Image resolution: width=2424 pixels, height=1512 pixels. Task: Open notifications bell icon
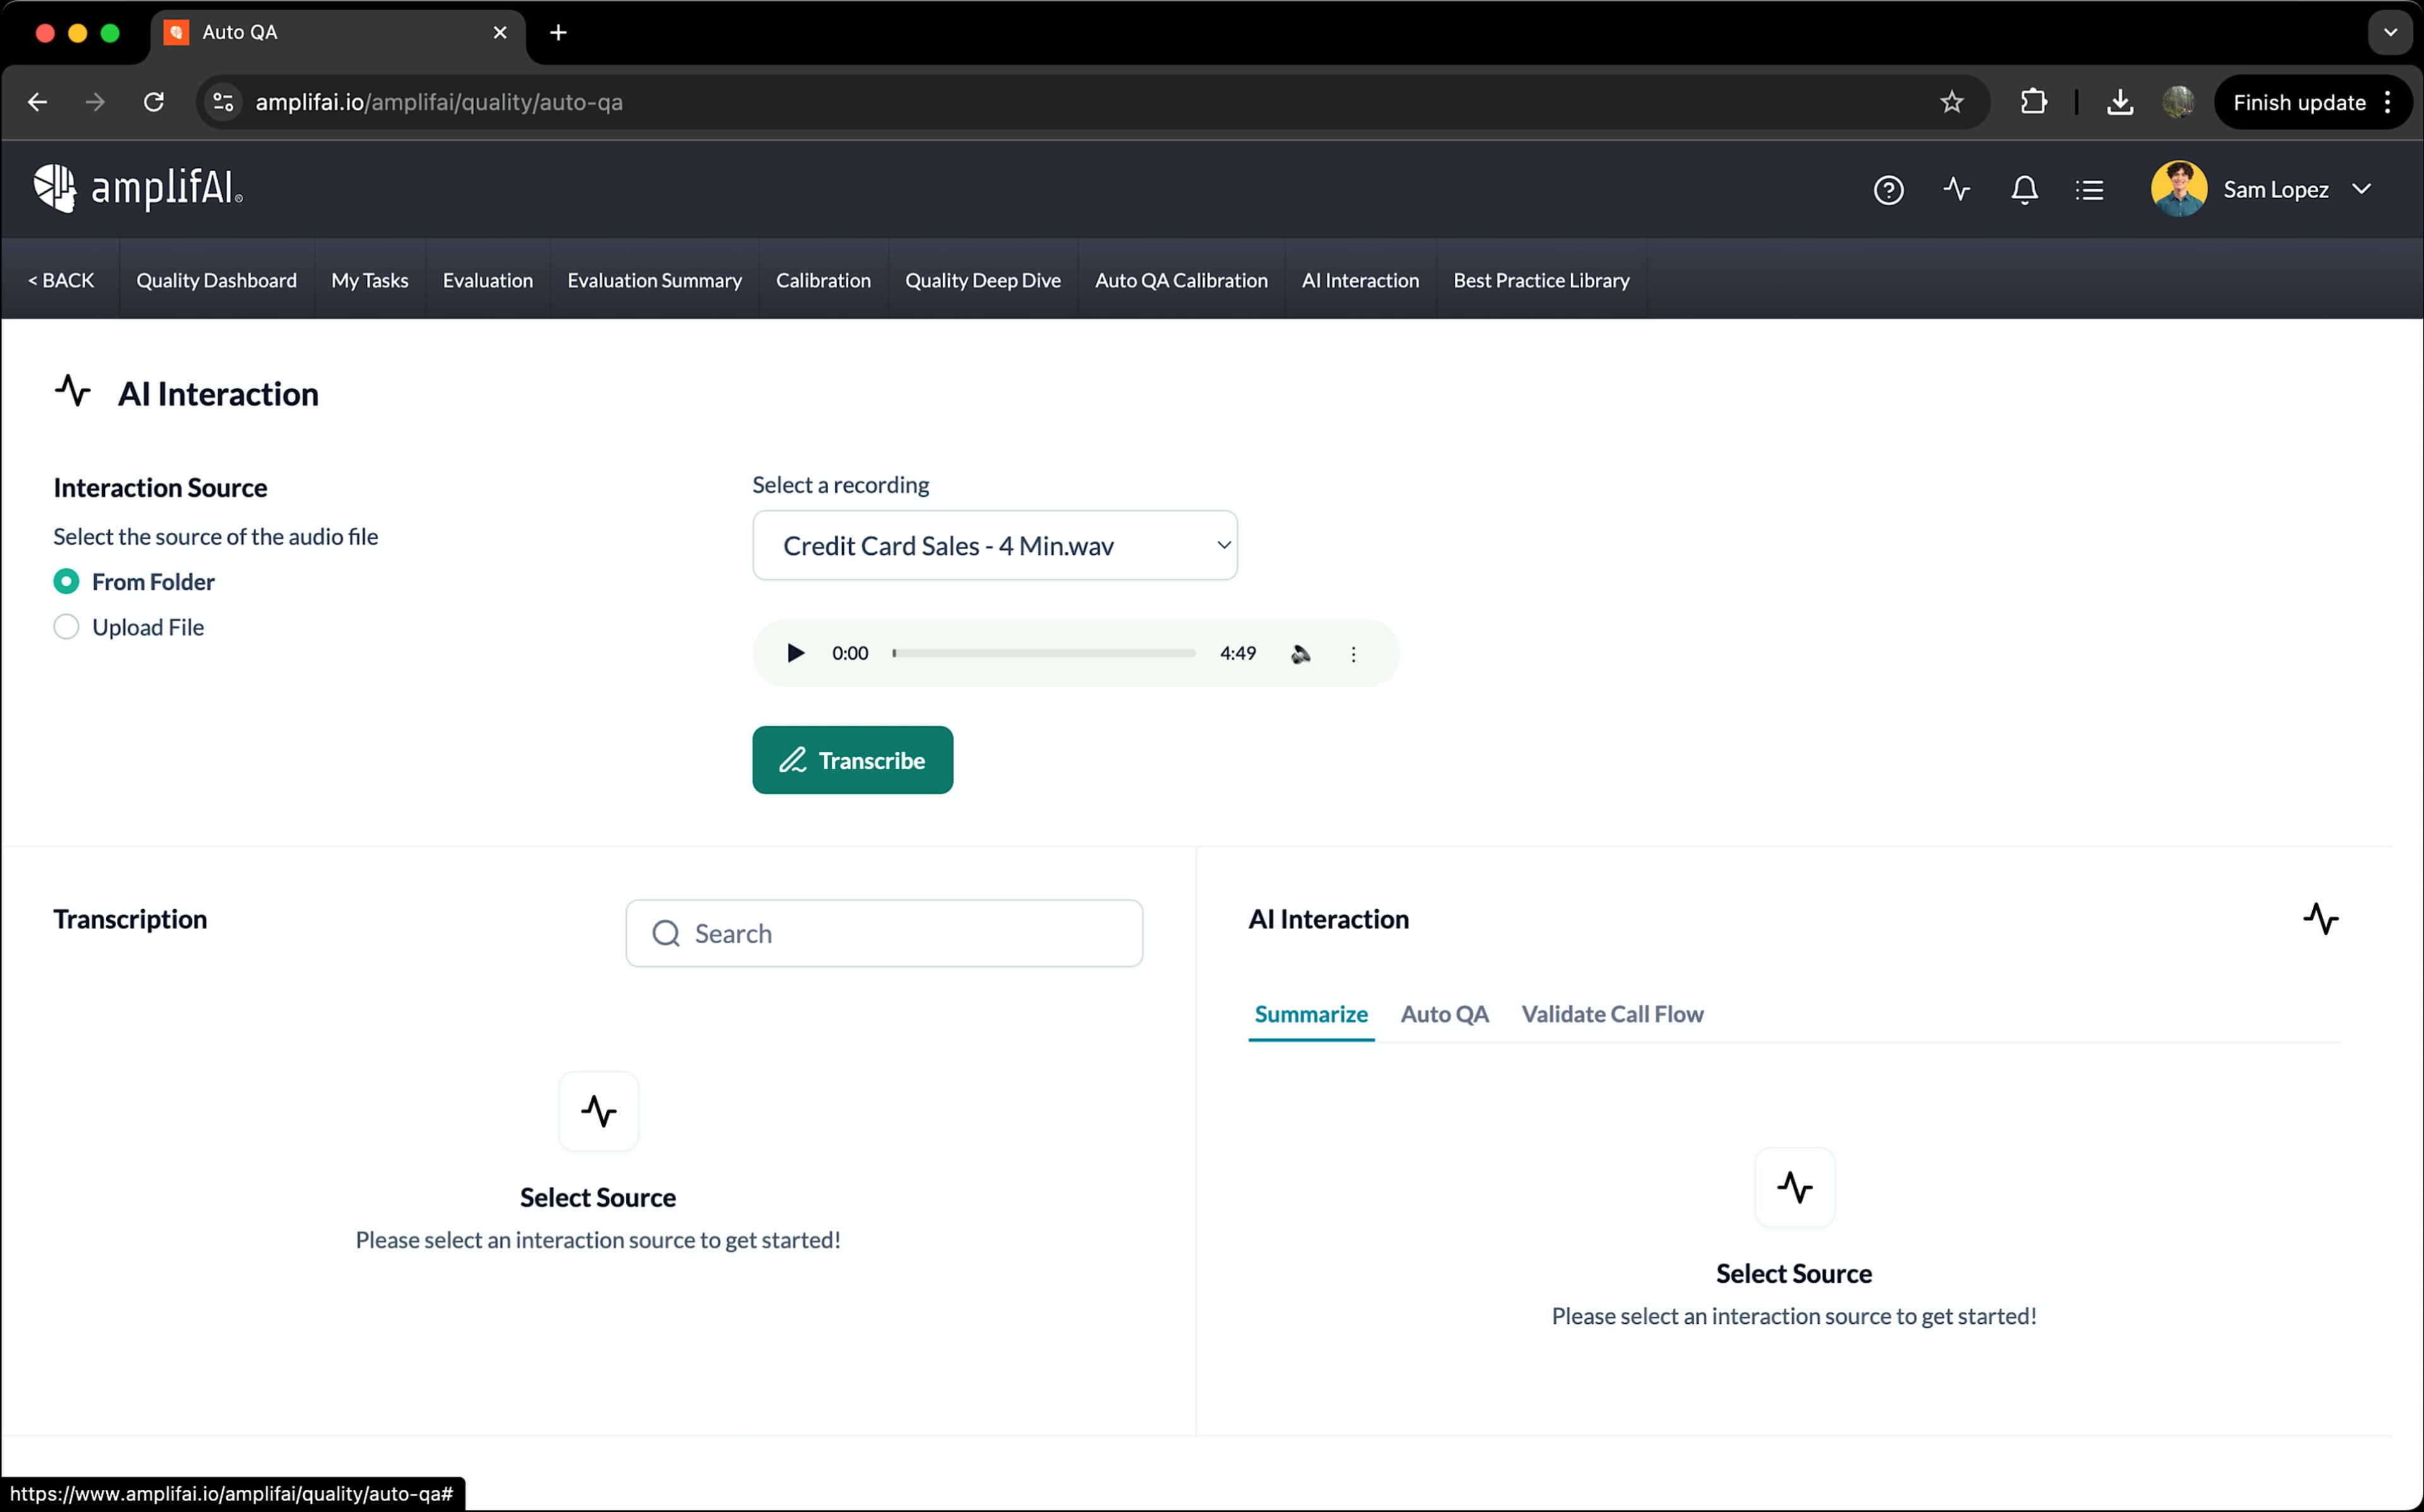[x=2024, y=189]
